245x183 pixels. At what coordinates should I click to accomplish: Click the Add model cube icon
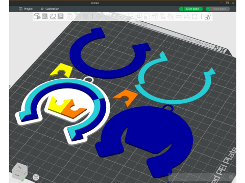point(37,16)
